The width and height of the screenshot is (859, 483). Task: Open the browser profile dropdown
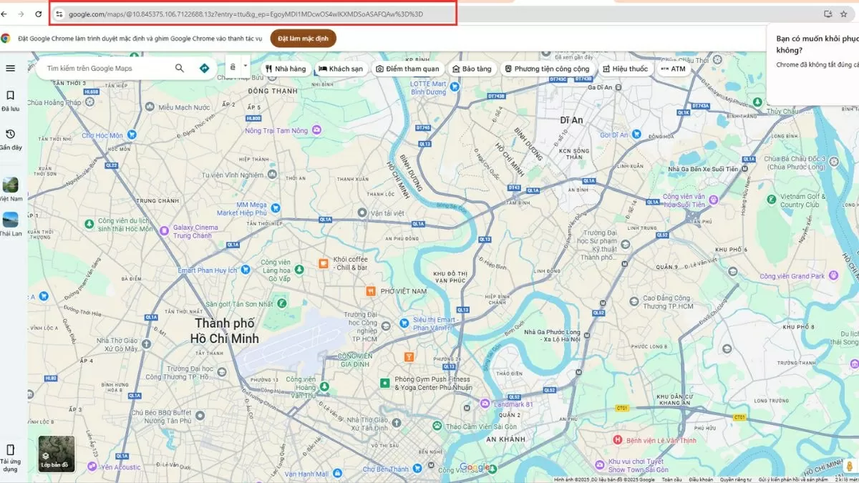pos(855,13)
